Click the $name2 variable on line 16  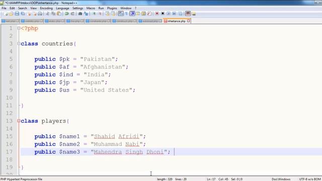coord(69,144)
